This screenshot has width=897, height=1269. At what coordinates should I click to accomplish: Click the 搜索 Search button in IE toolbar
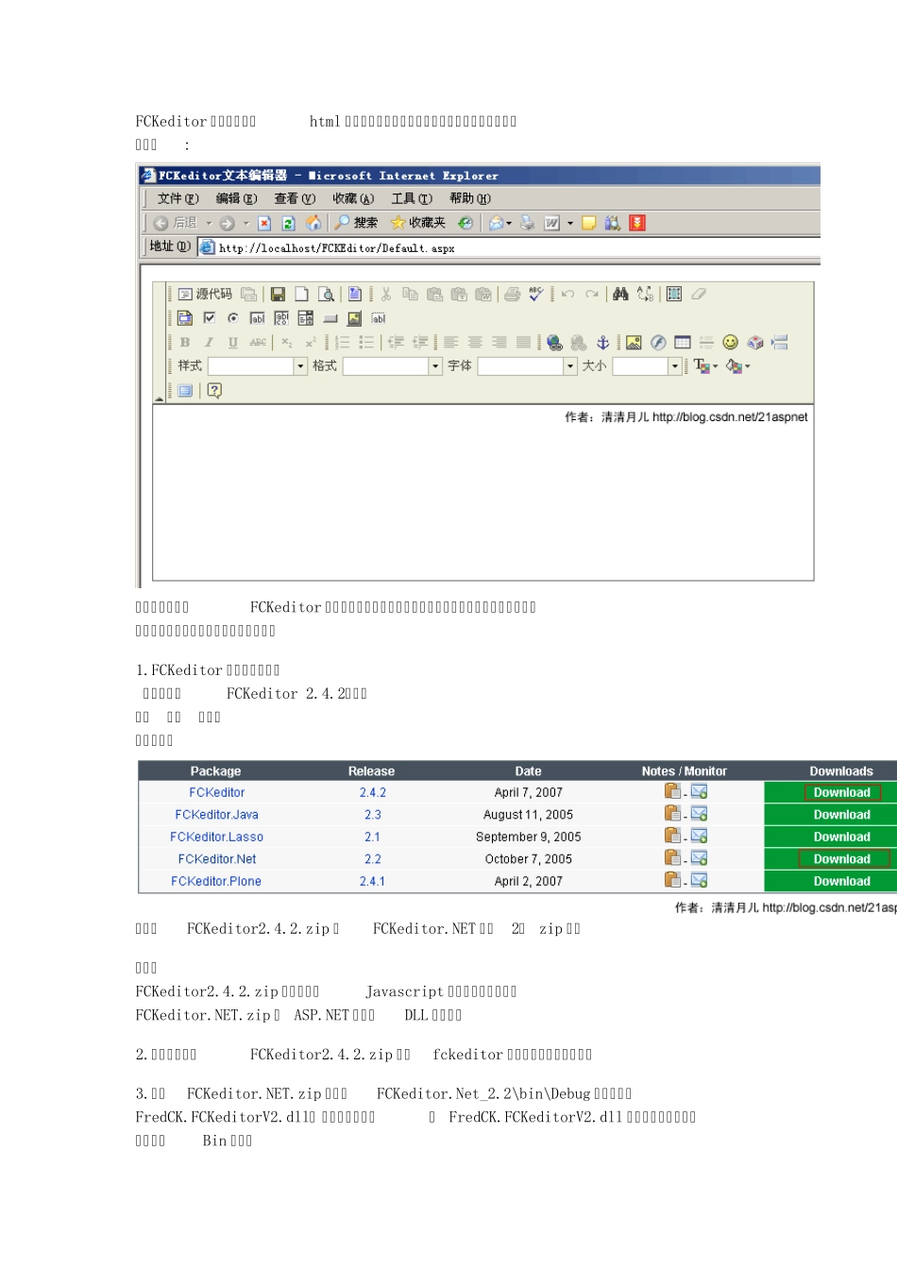click(356, 224)
